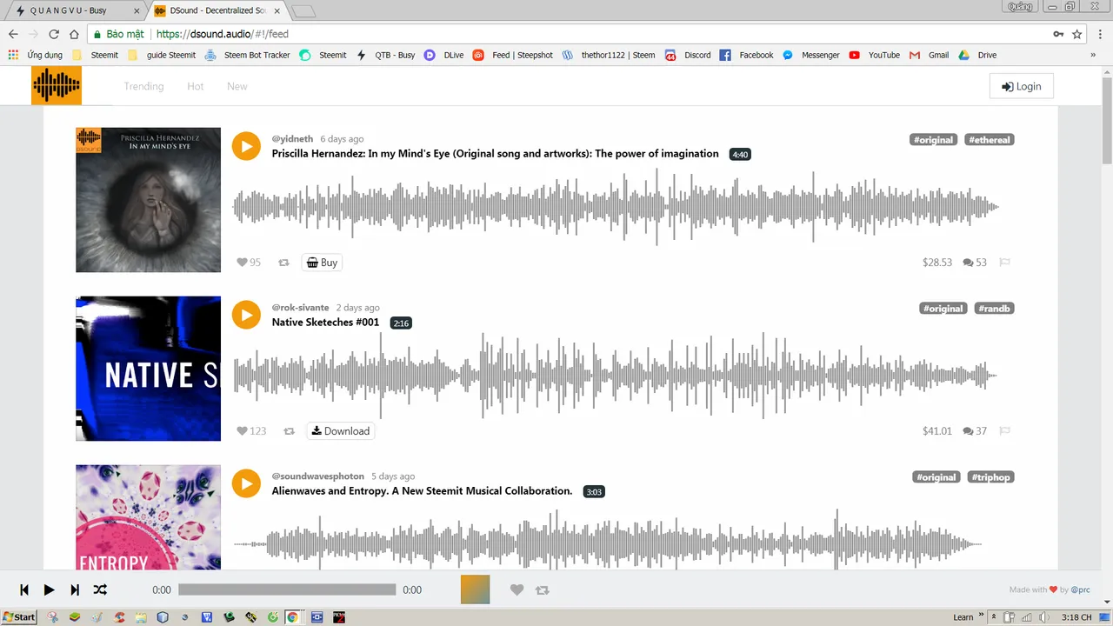1113x626 pixels.
Task: Filter by the #randb tag
Action: [994, 309]
